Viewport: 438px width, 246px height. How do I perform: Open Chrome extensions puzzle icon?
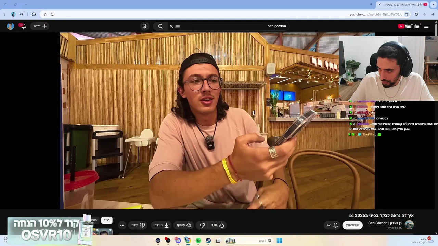(34, 14)
